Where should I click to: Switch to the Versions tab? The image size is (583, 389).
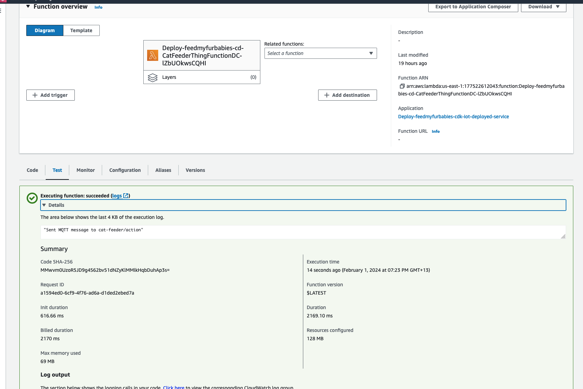[195, 170]
